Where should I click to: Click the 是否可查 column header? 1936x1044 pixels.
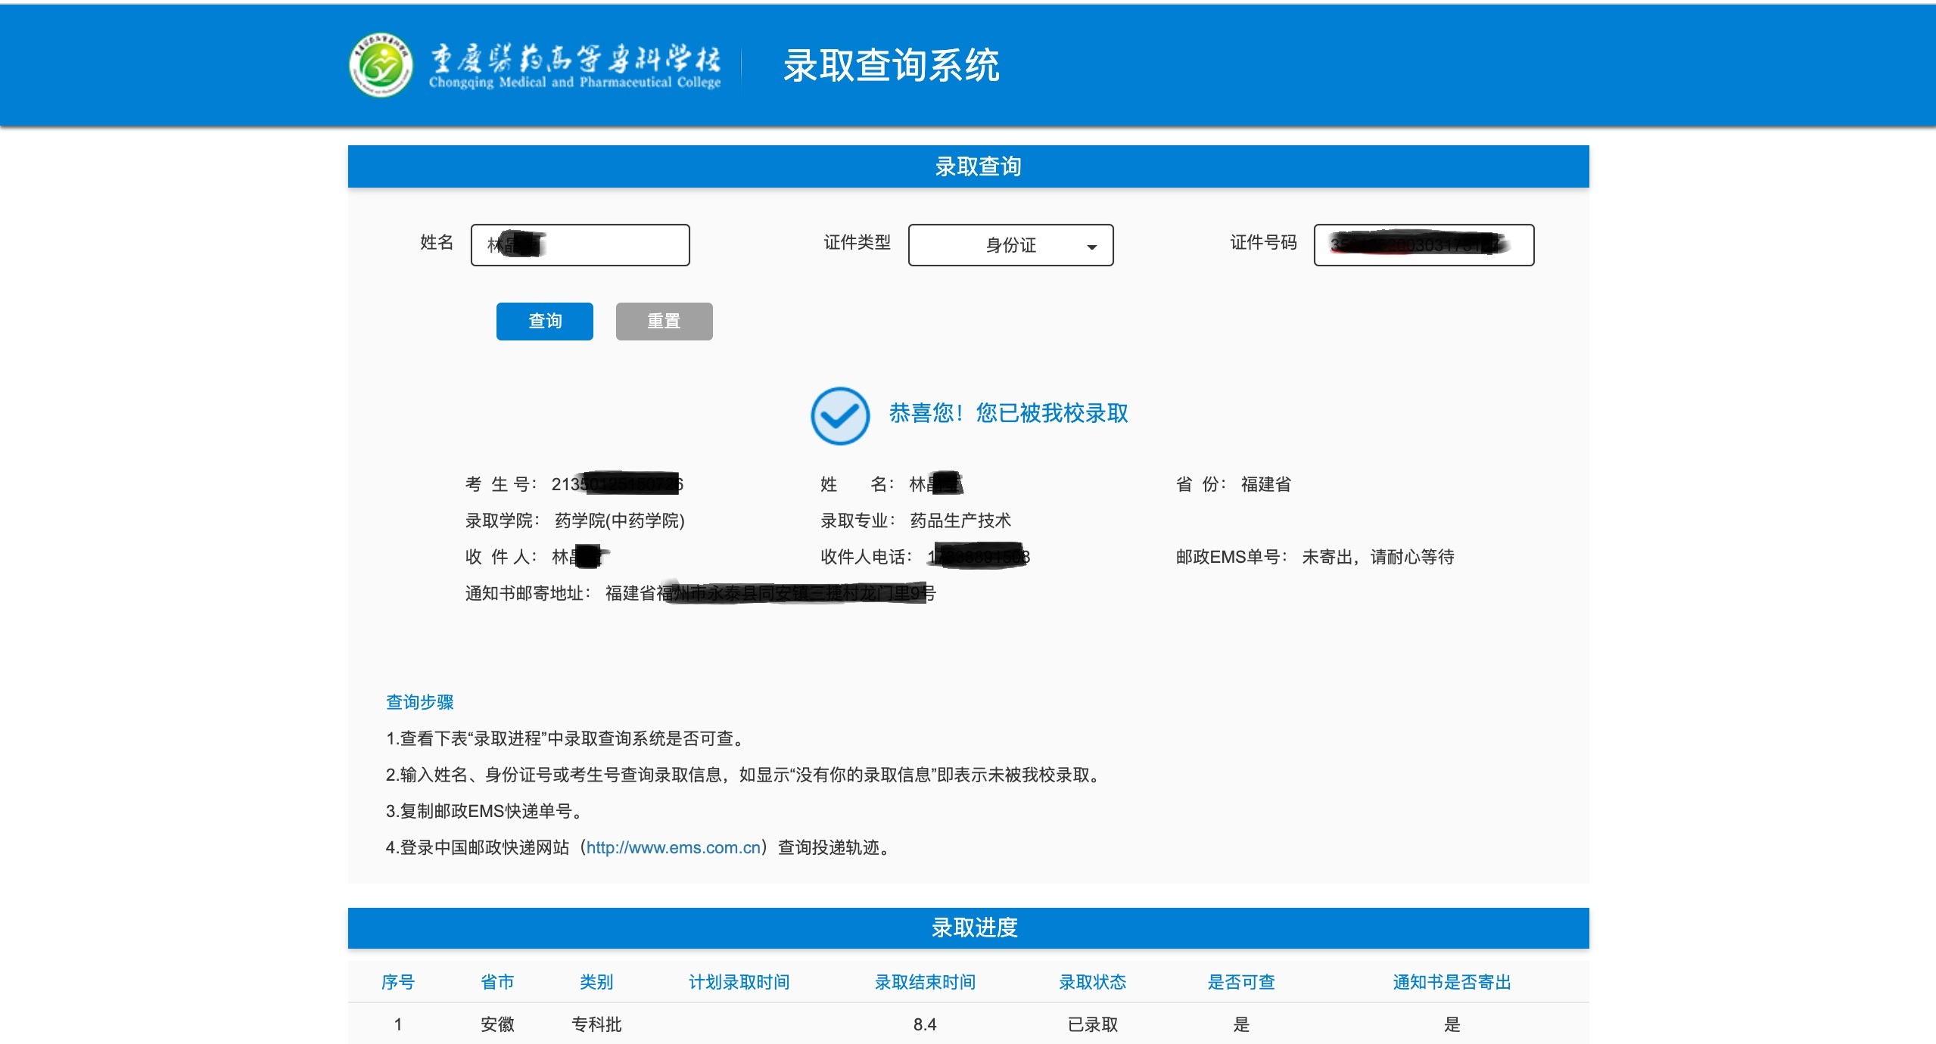click(1241, 982)
